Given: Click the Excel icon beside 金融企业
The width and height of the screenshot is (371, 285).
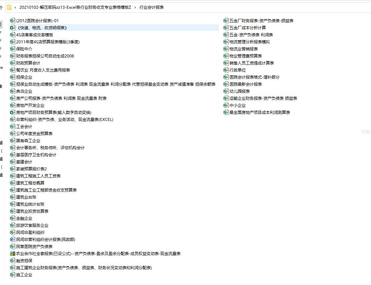Looking at the screenshot, I should point(12,218).
